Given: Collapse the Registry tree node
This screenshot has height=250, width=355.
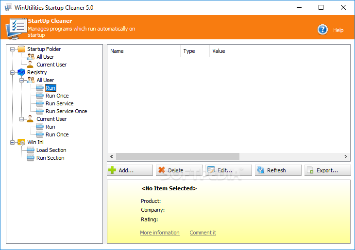Looking at the screenshot, I should (x=13, y=72).
